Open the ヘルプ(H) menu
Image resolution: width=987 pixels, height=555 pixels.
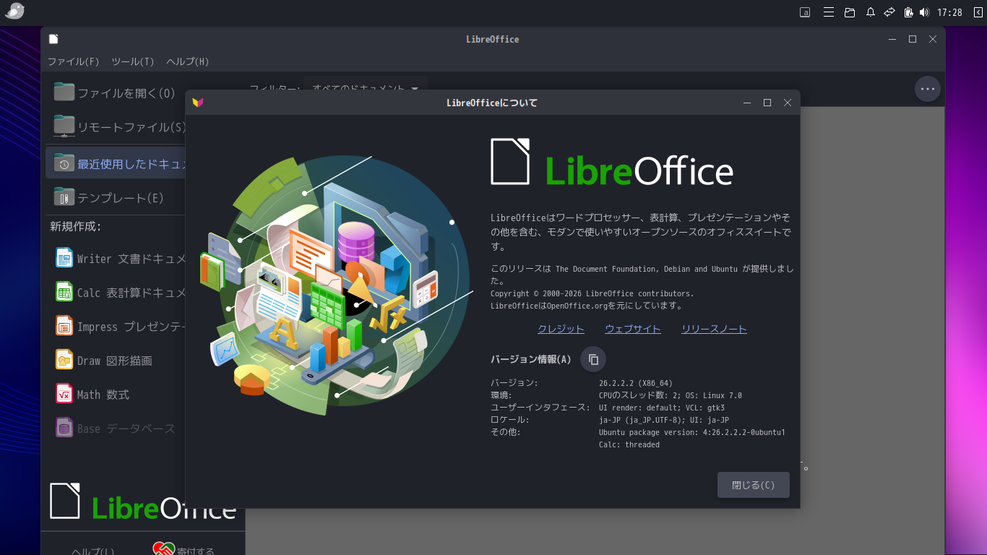(188, 61)
